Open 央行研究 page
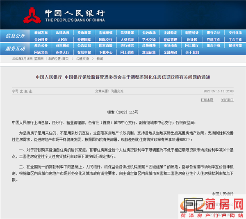This screenshot has width=246, height=219. (127, 46)
